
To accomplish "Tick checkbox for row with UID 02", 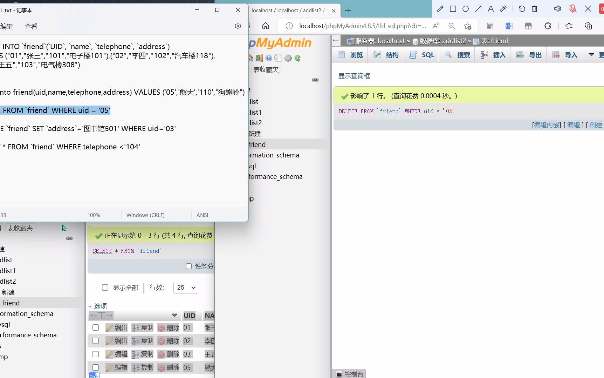I will click(96, 341).
